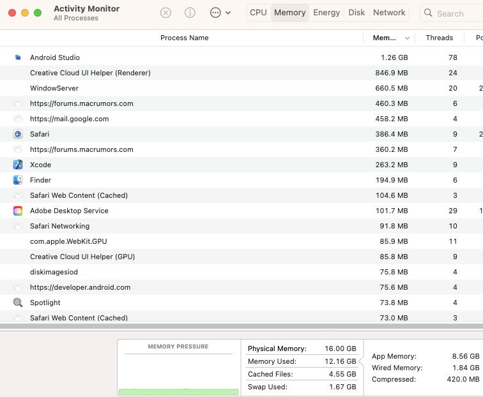Select the Adobe Desktop Service row
Screen dimensions: 483x397
pos(241,211)
